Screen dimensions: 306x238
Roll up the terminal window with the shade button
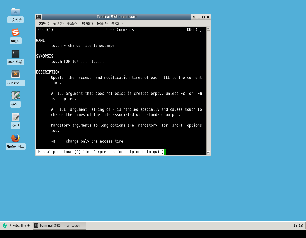(194, 17)
